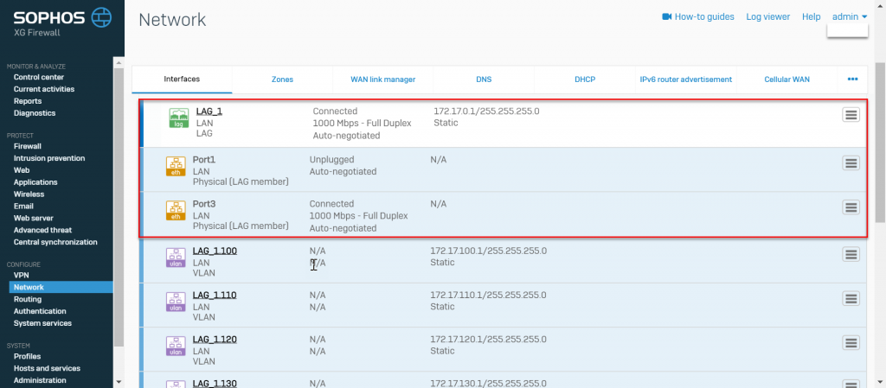The image size is (886, 388).
Task: Click the Port3 interface name
Action: [x=204, y=204]
